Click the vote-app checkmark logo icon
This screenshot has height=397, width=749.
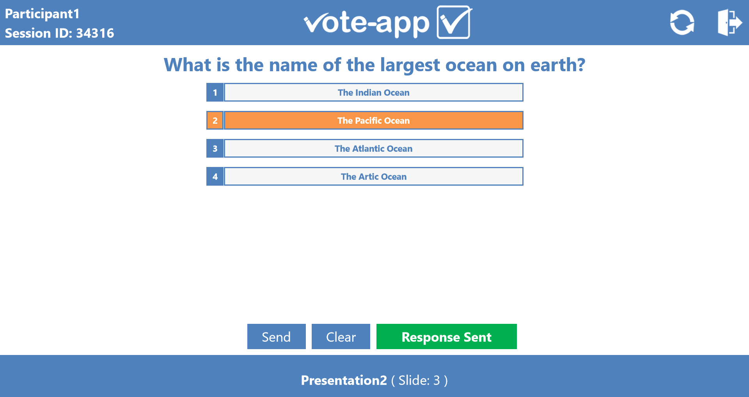click(x=454, y=22)
